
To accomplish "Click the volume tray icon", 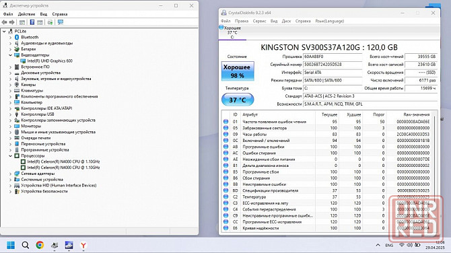I will tap(409, 245).
